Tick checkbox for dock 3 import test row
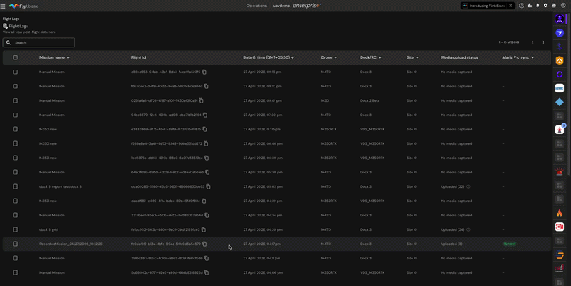 tap(15, 186)
